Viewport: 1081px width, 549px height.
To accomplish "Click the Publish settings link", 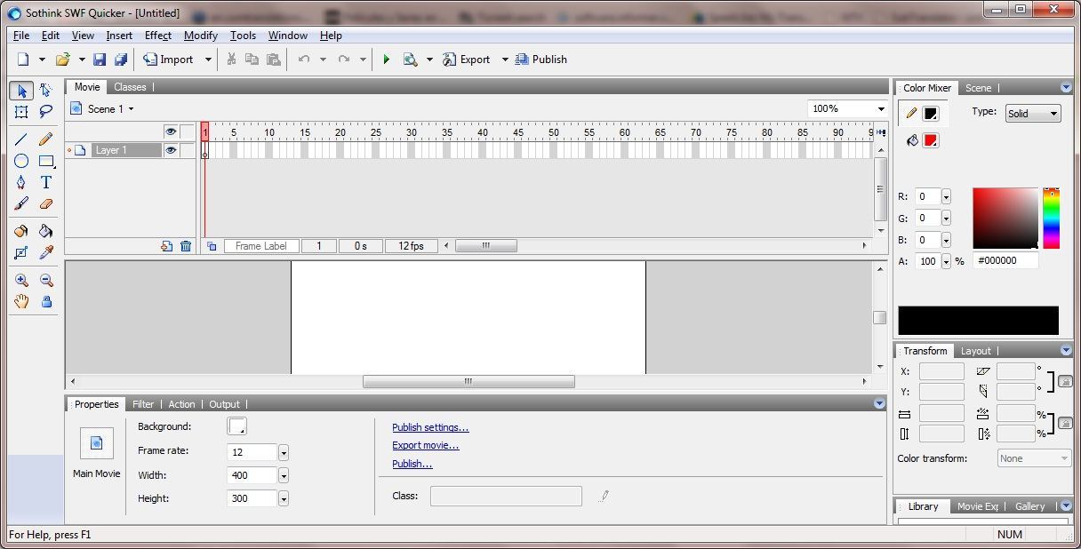I will [430, 427].
